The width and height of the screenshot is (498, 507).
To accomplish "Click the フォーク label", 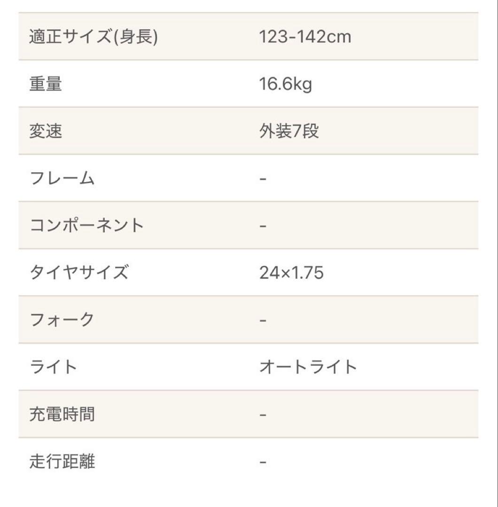I will [62, 320].
